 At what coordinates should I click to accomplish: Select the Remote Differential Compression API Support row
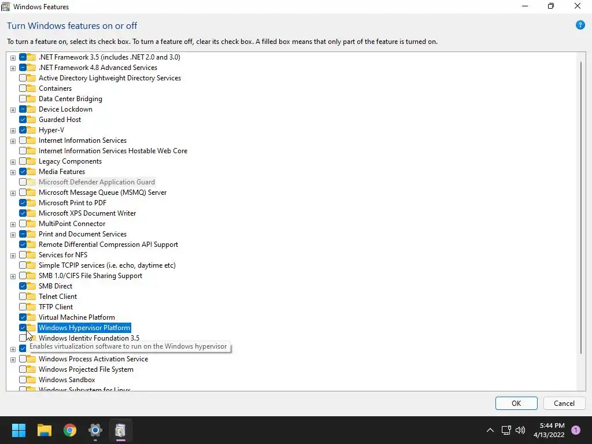click(108, 245)
